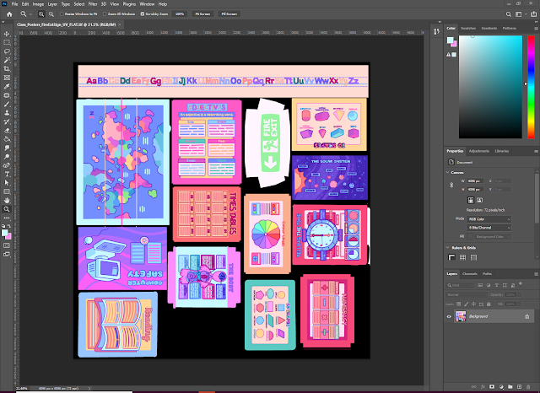Select the Brush tool
Image resolution: width=540 pixels, height=393 pixels.
7,104
